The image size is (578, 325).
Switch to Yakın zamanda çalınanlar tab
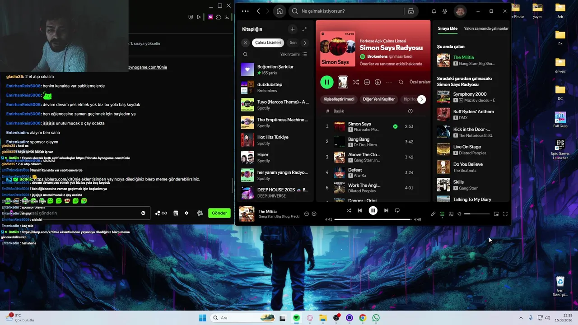click(x=486, y=28)
